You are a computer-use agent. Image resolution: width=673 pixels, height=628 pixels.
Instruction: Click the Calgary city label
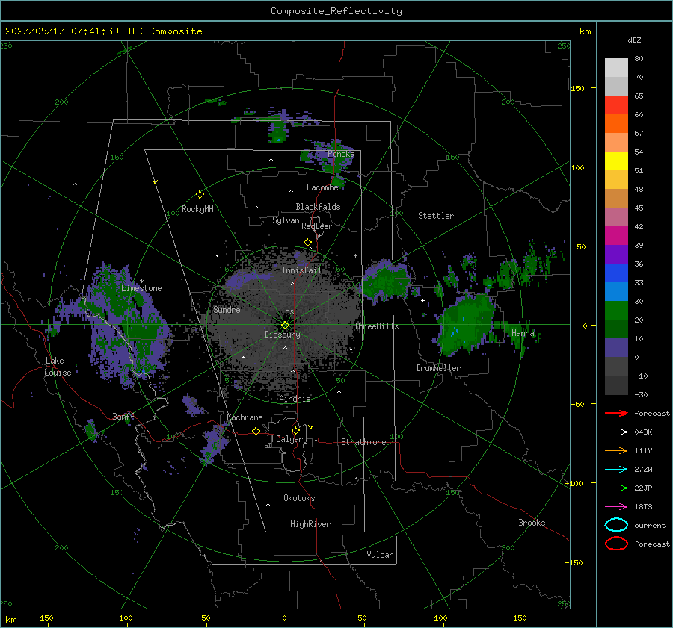[x=292, y=439]
